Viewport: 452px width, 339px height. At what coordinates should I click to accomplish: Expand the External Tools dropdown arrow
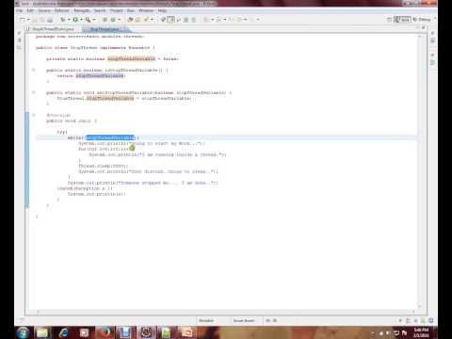click(x=94, y=20)
